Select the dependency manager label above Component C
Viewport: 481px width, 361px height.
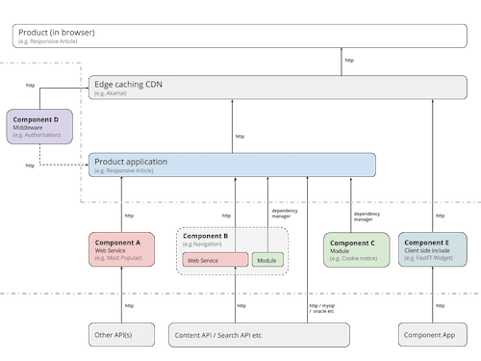click(367, 217)
